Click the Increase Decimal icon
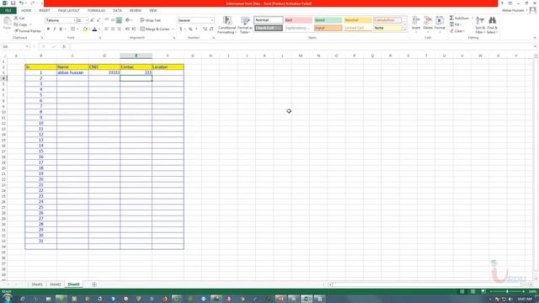The width and height of the screenshot is (539, 303). coord(205,29)
